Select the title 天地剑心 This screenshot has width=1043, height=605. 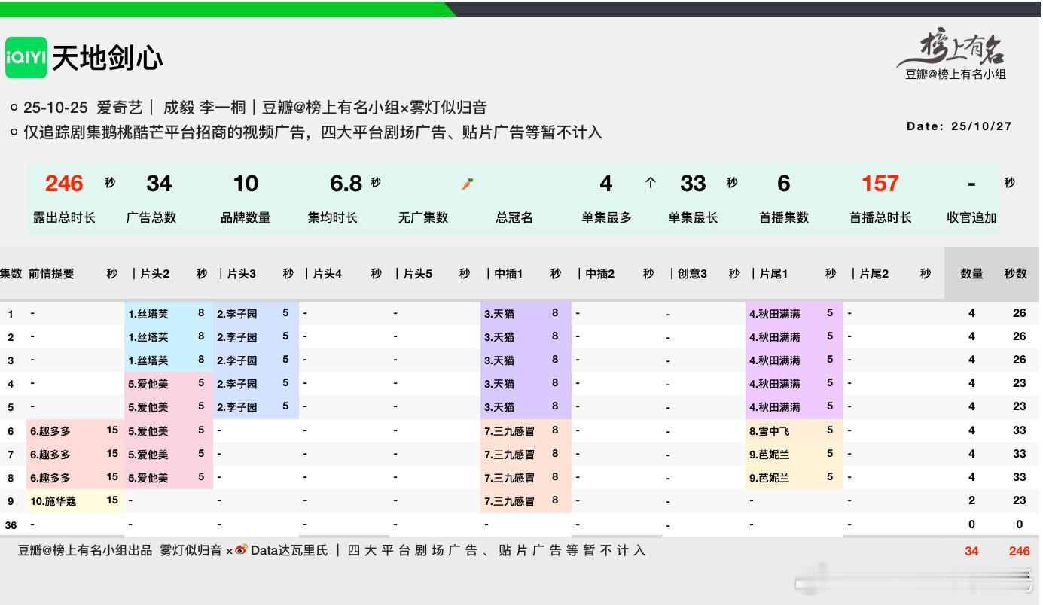[108, 58]
